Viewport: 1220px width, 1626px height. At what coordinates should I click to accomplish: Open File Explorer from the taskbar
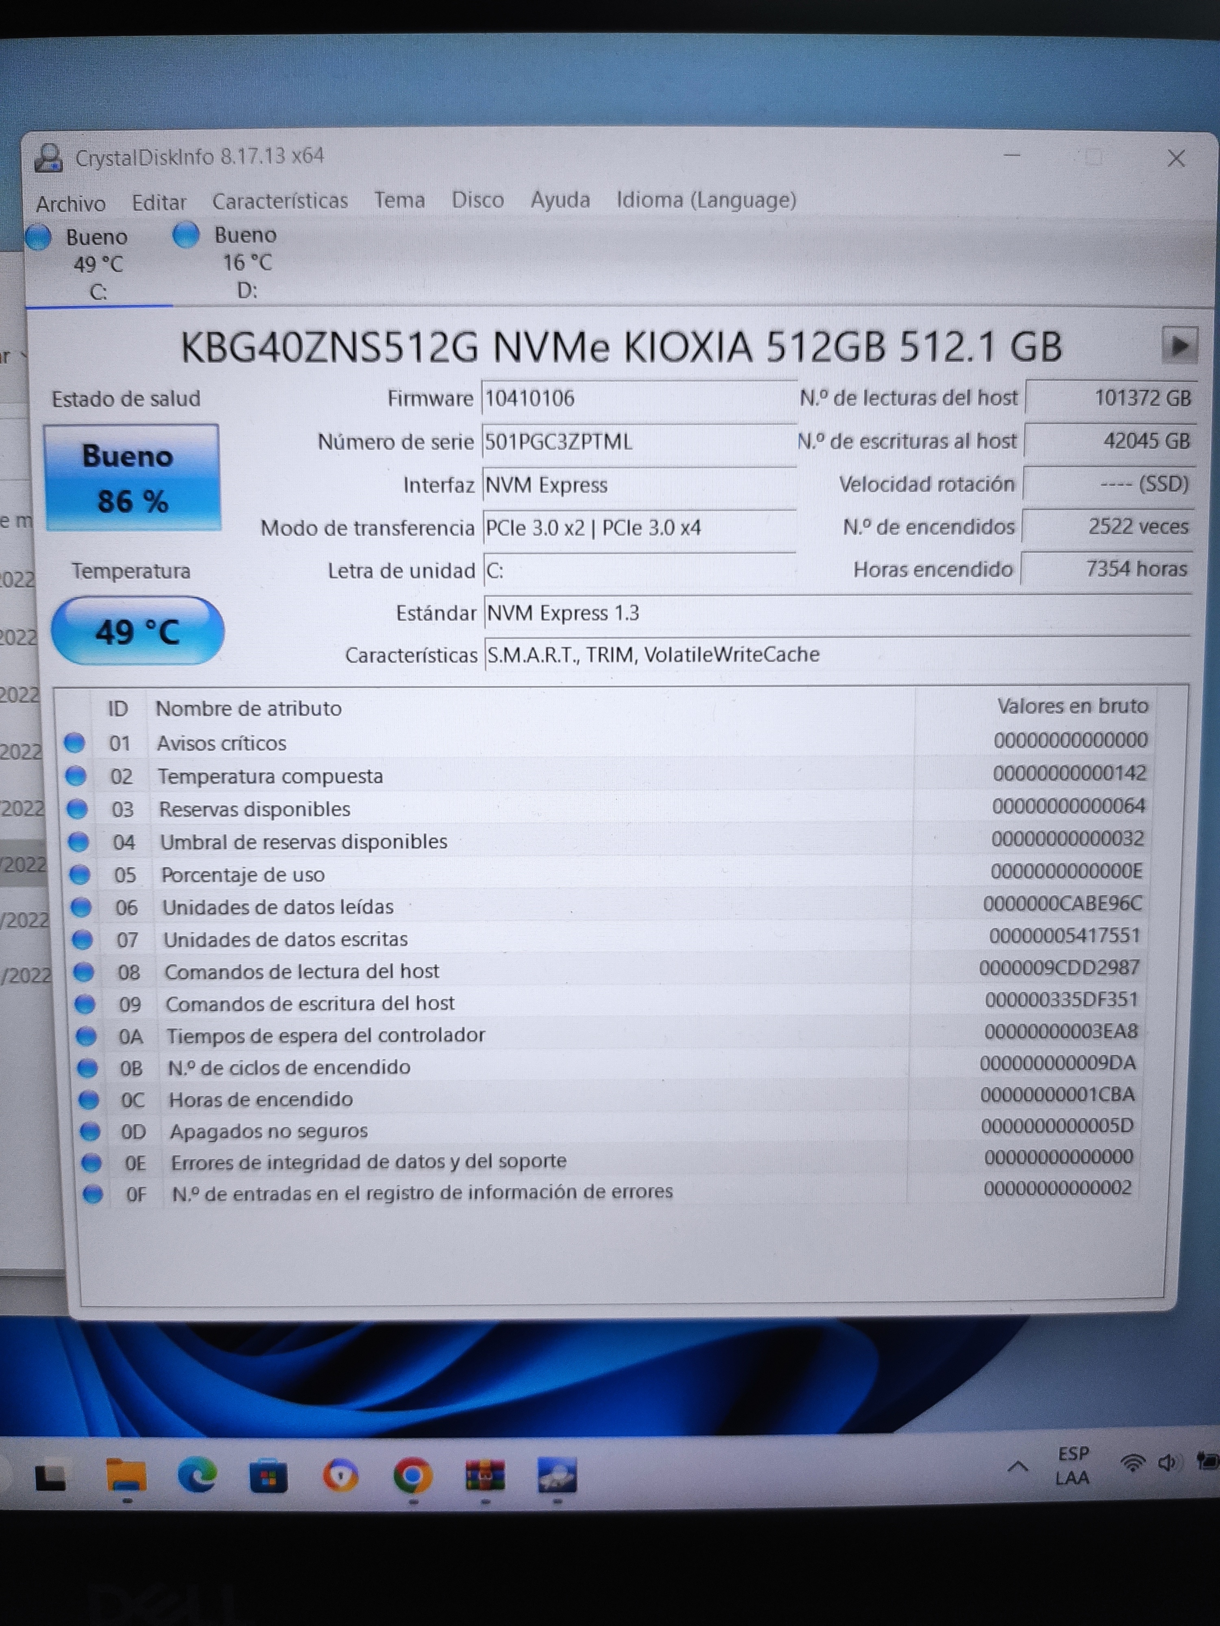(x=126, y=1473)
